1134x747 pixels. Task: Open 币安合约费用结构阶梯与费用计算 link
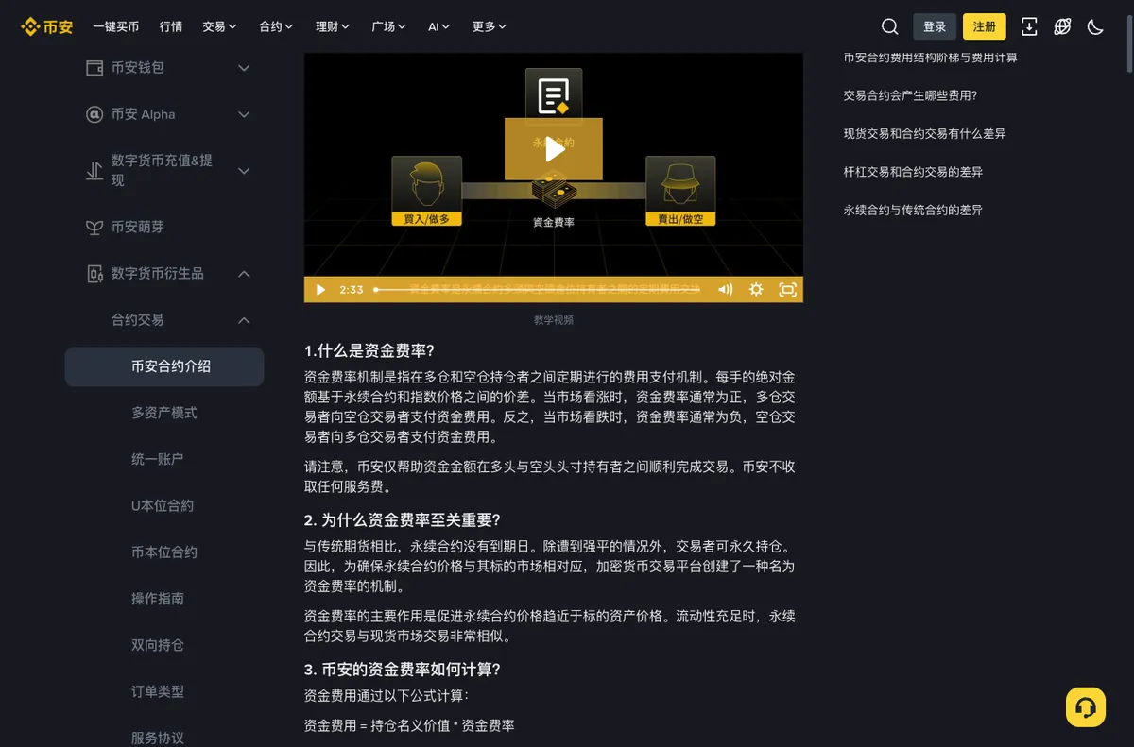tap(931, 58)
